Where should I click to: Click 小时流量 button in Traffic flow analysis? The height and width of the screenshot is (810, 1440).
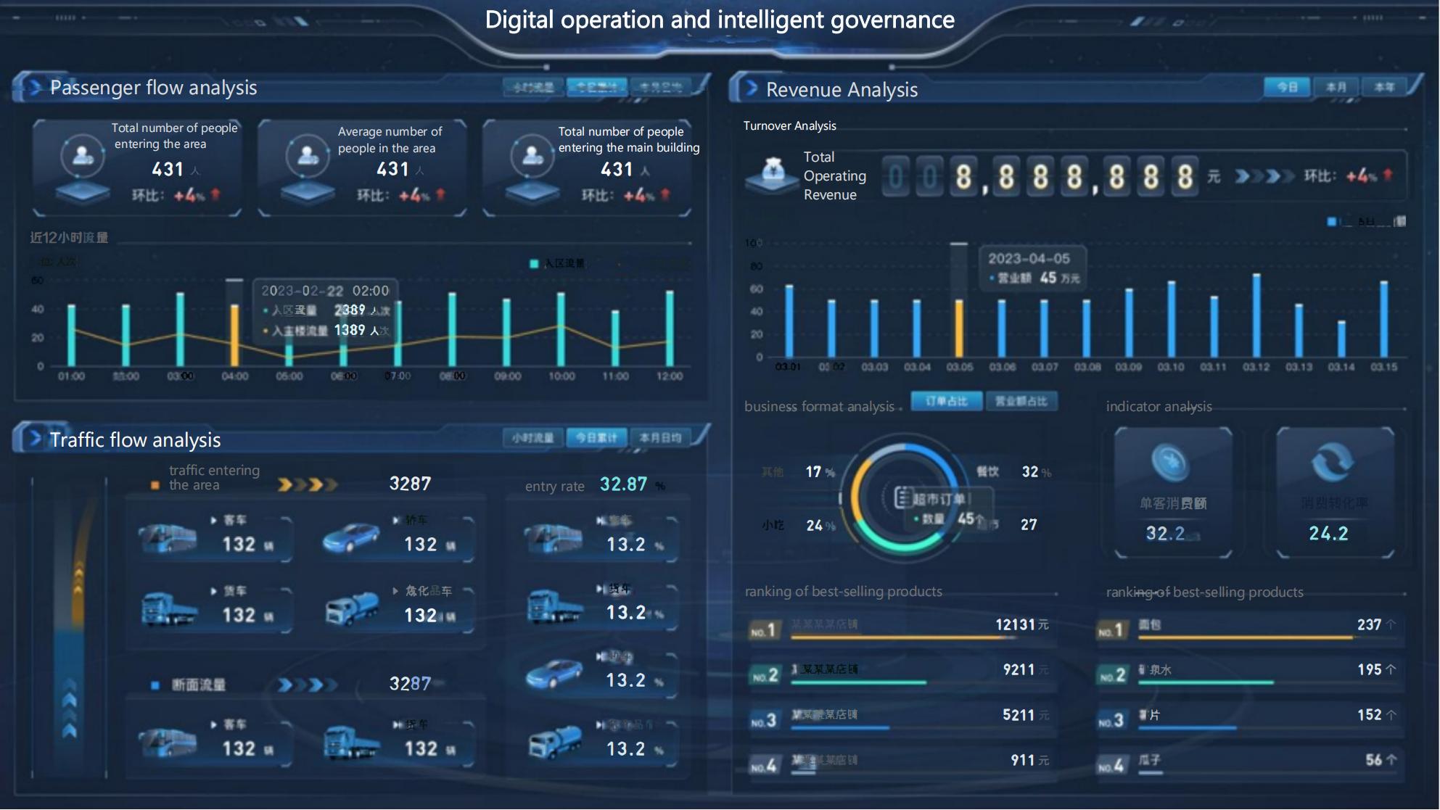(x=532, y=438)
